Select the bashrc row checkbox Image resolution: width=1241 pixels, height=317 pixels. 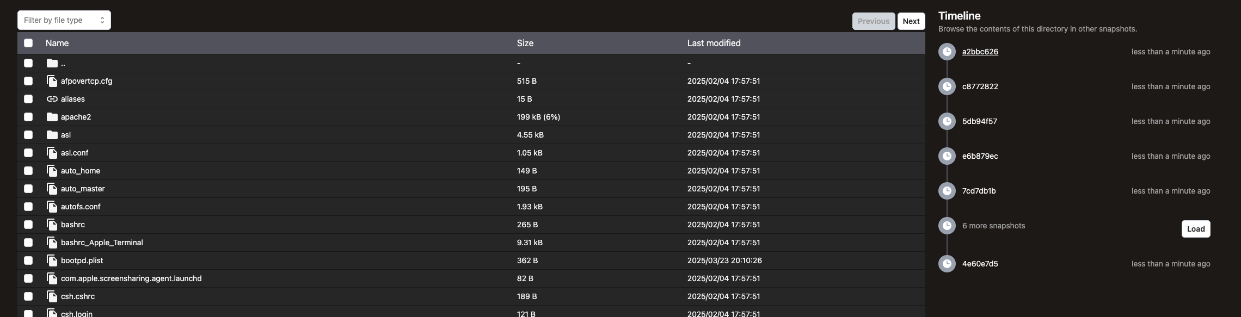[28, 225]
